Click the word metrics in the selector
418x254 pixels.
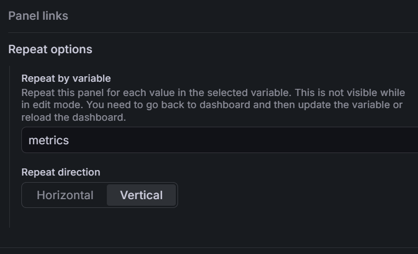49,140
